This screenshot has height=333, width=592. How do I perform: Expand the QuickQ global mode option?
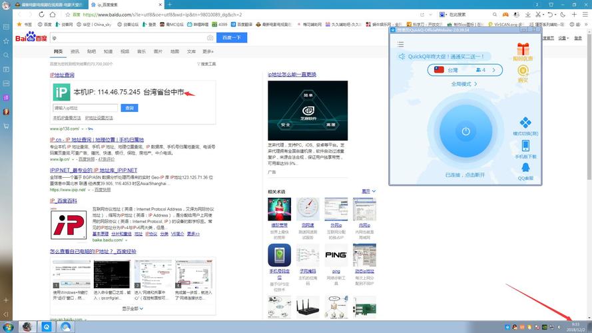point(464,84)
